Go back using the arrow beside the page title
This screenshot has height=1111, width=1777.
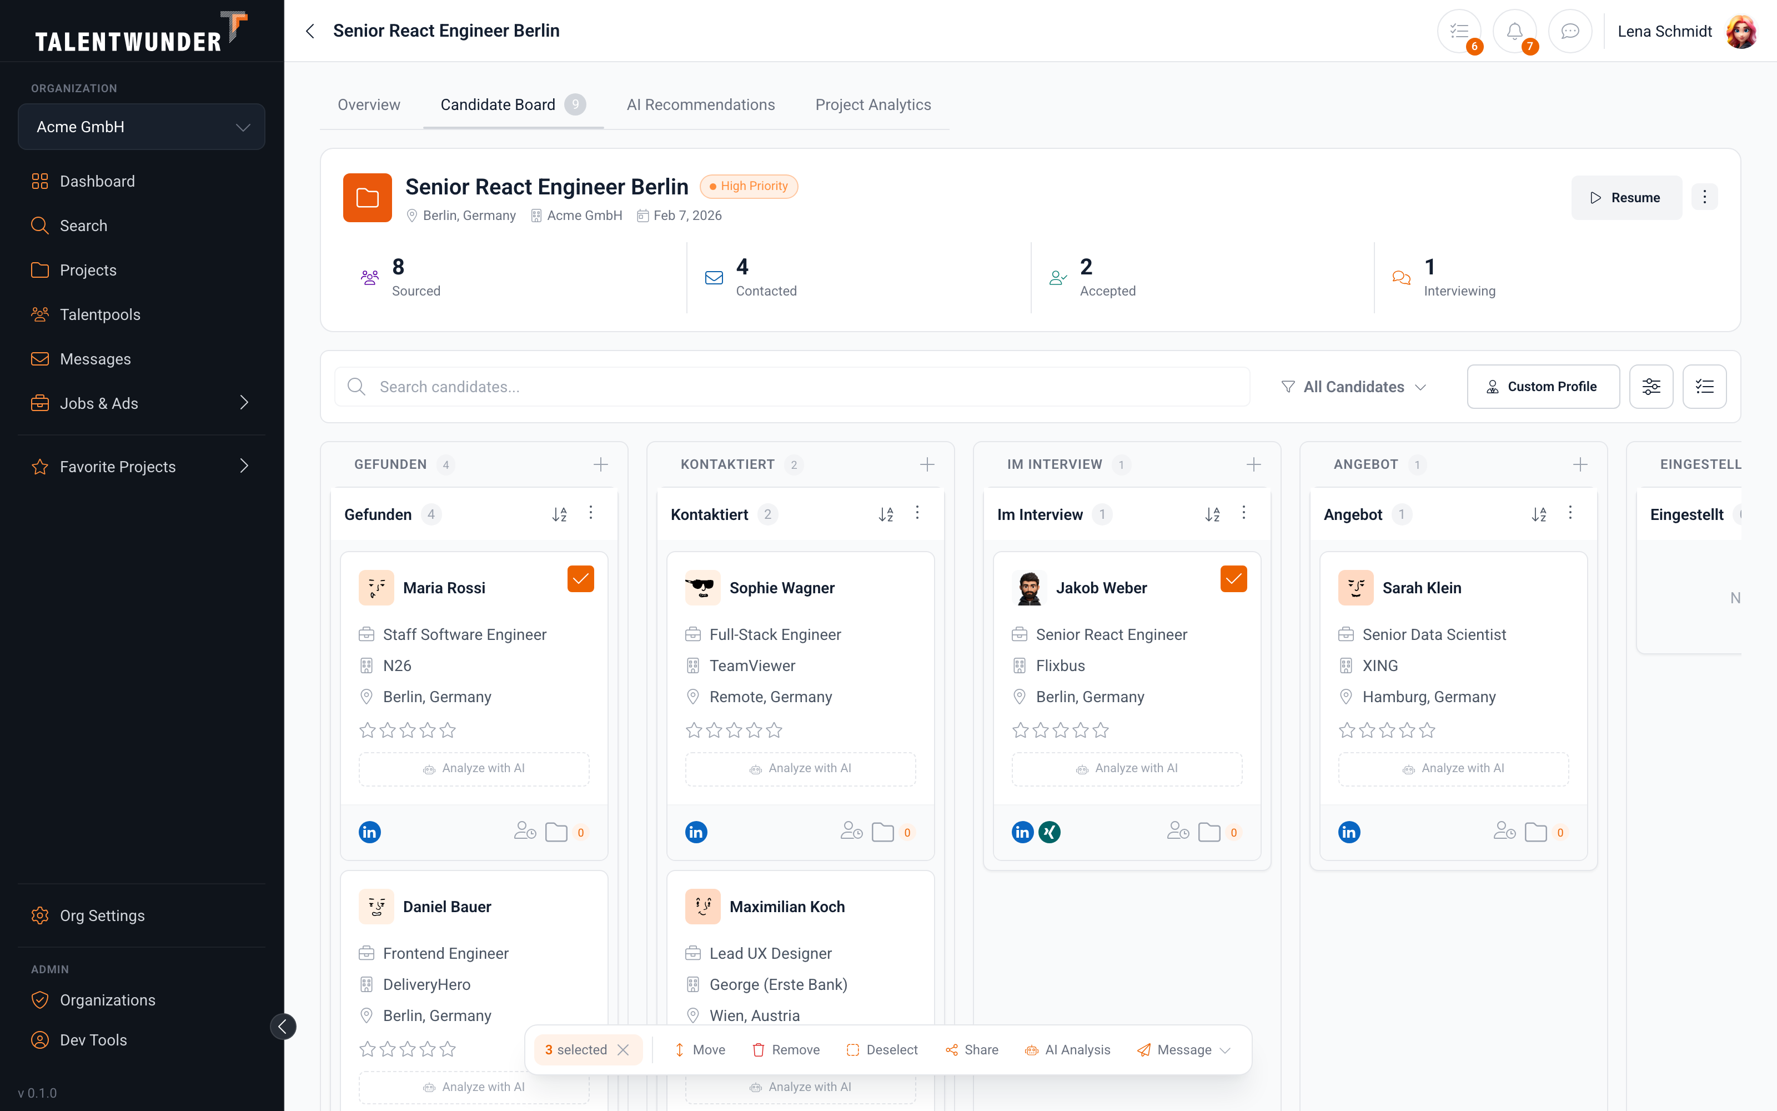point(310,31)
